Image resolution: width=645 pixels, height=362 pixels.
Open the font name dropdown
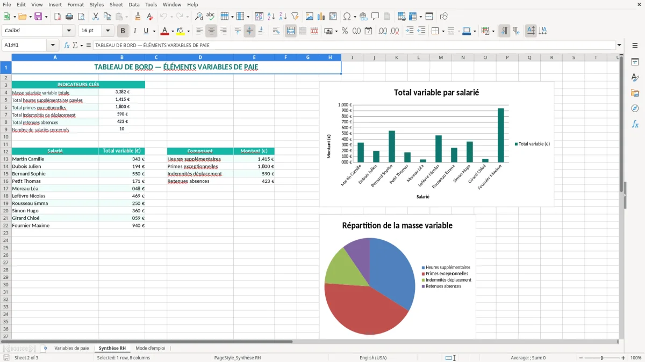pyautogui.click(x=69, y=31)
